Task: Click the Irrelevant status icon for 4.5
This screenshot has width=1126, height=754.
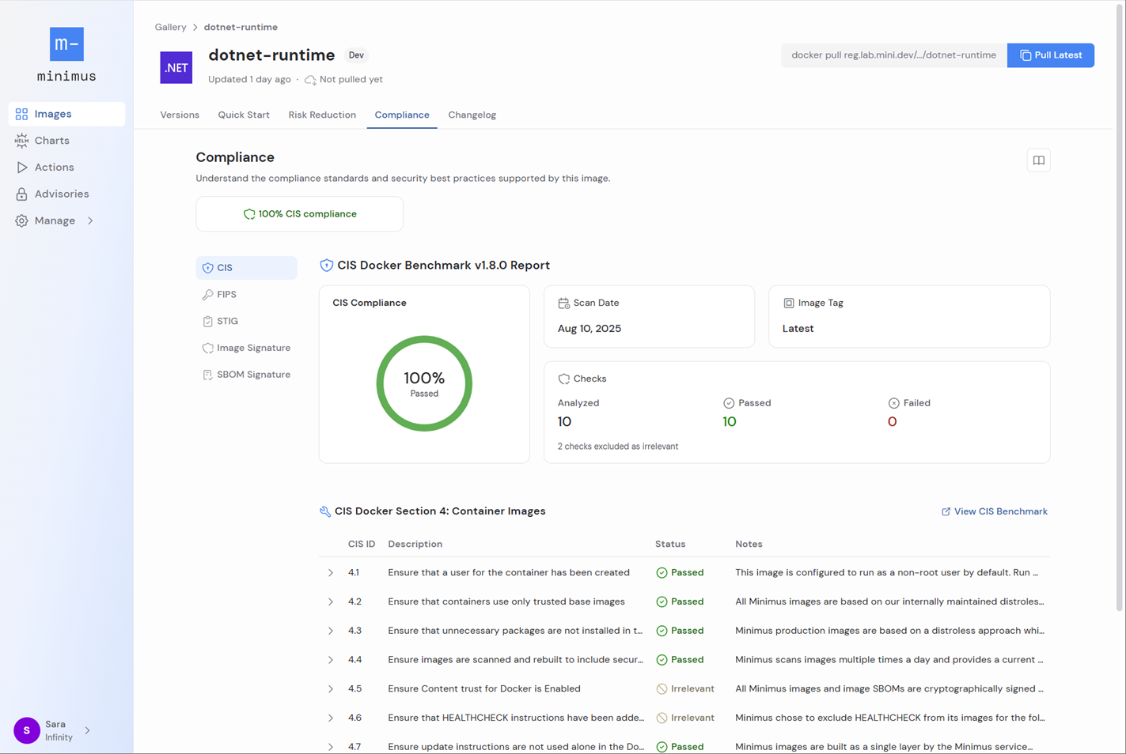Action: pos(662,689)
